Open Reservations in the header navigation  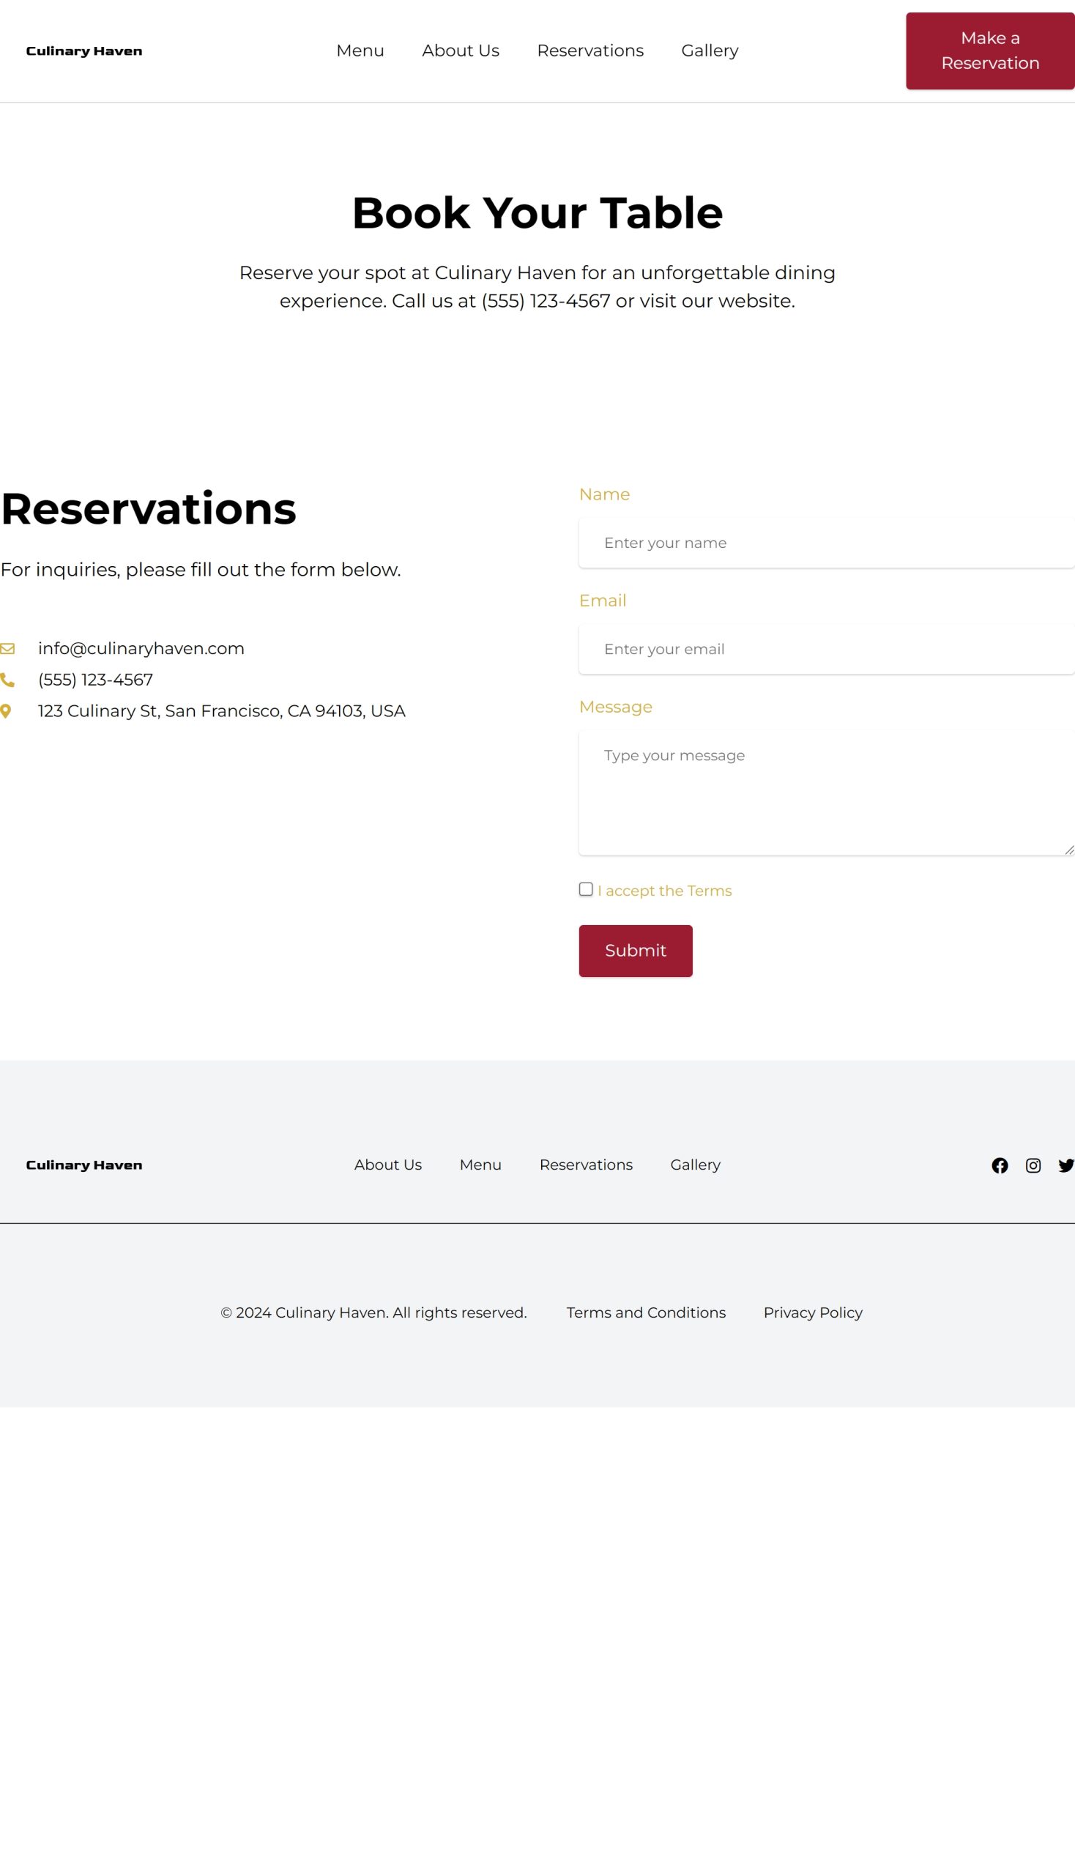590,51
